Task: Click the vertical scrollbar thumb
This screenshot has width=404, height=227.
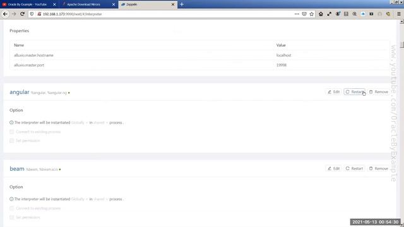Action: [401, 45]
